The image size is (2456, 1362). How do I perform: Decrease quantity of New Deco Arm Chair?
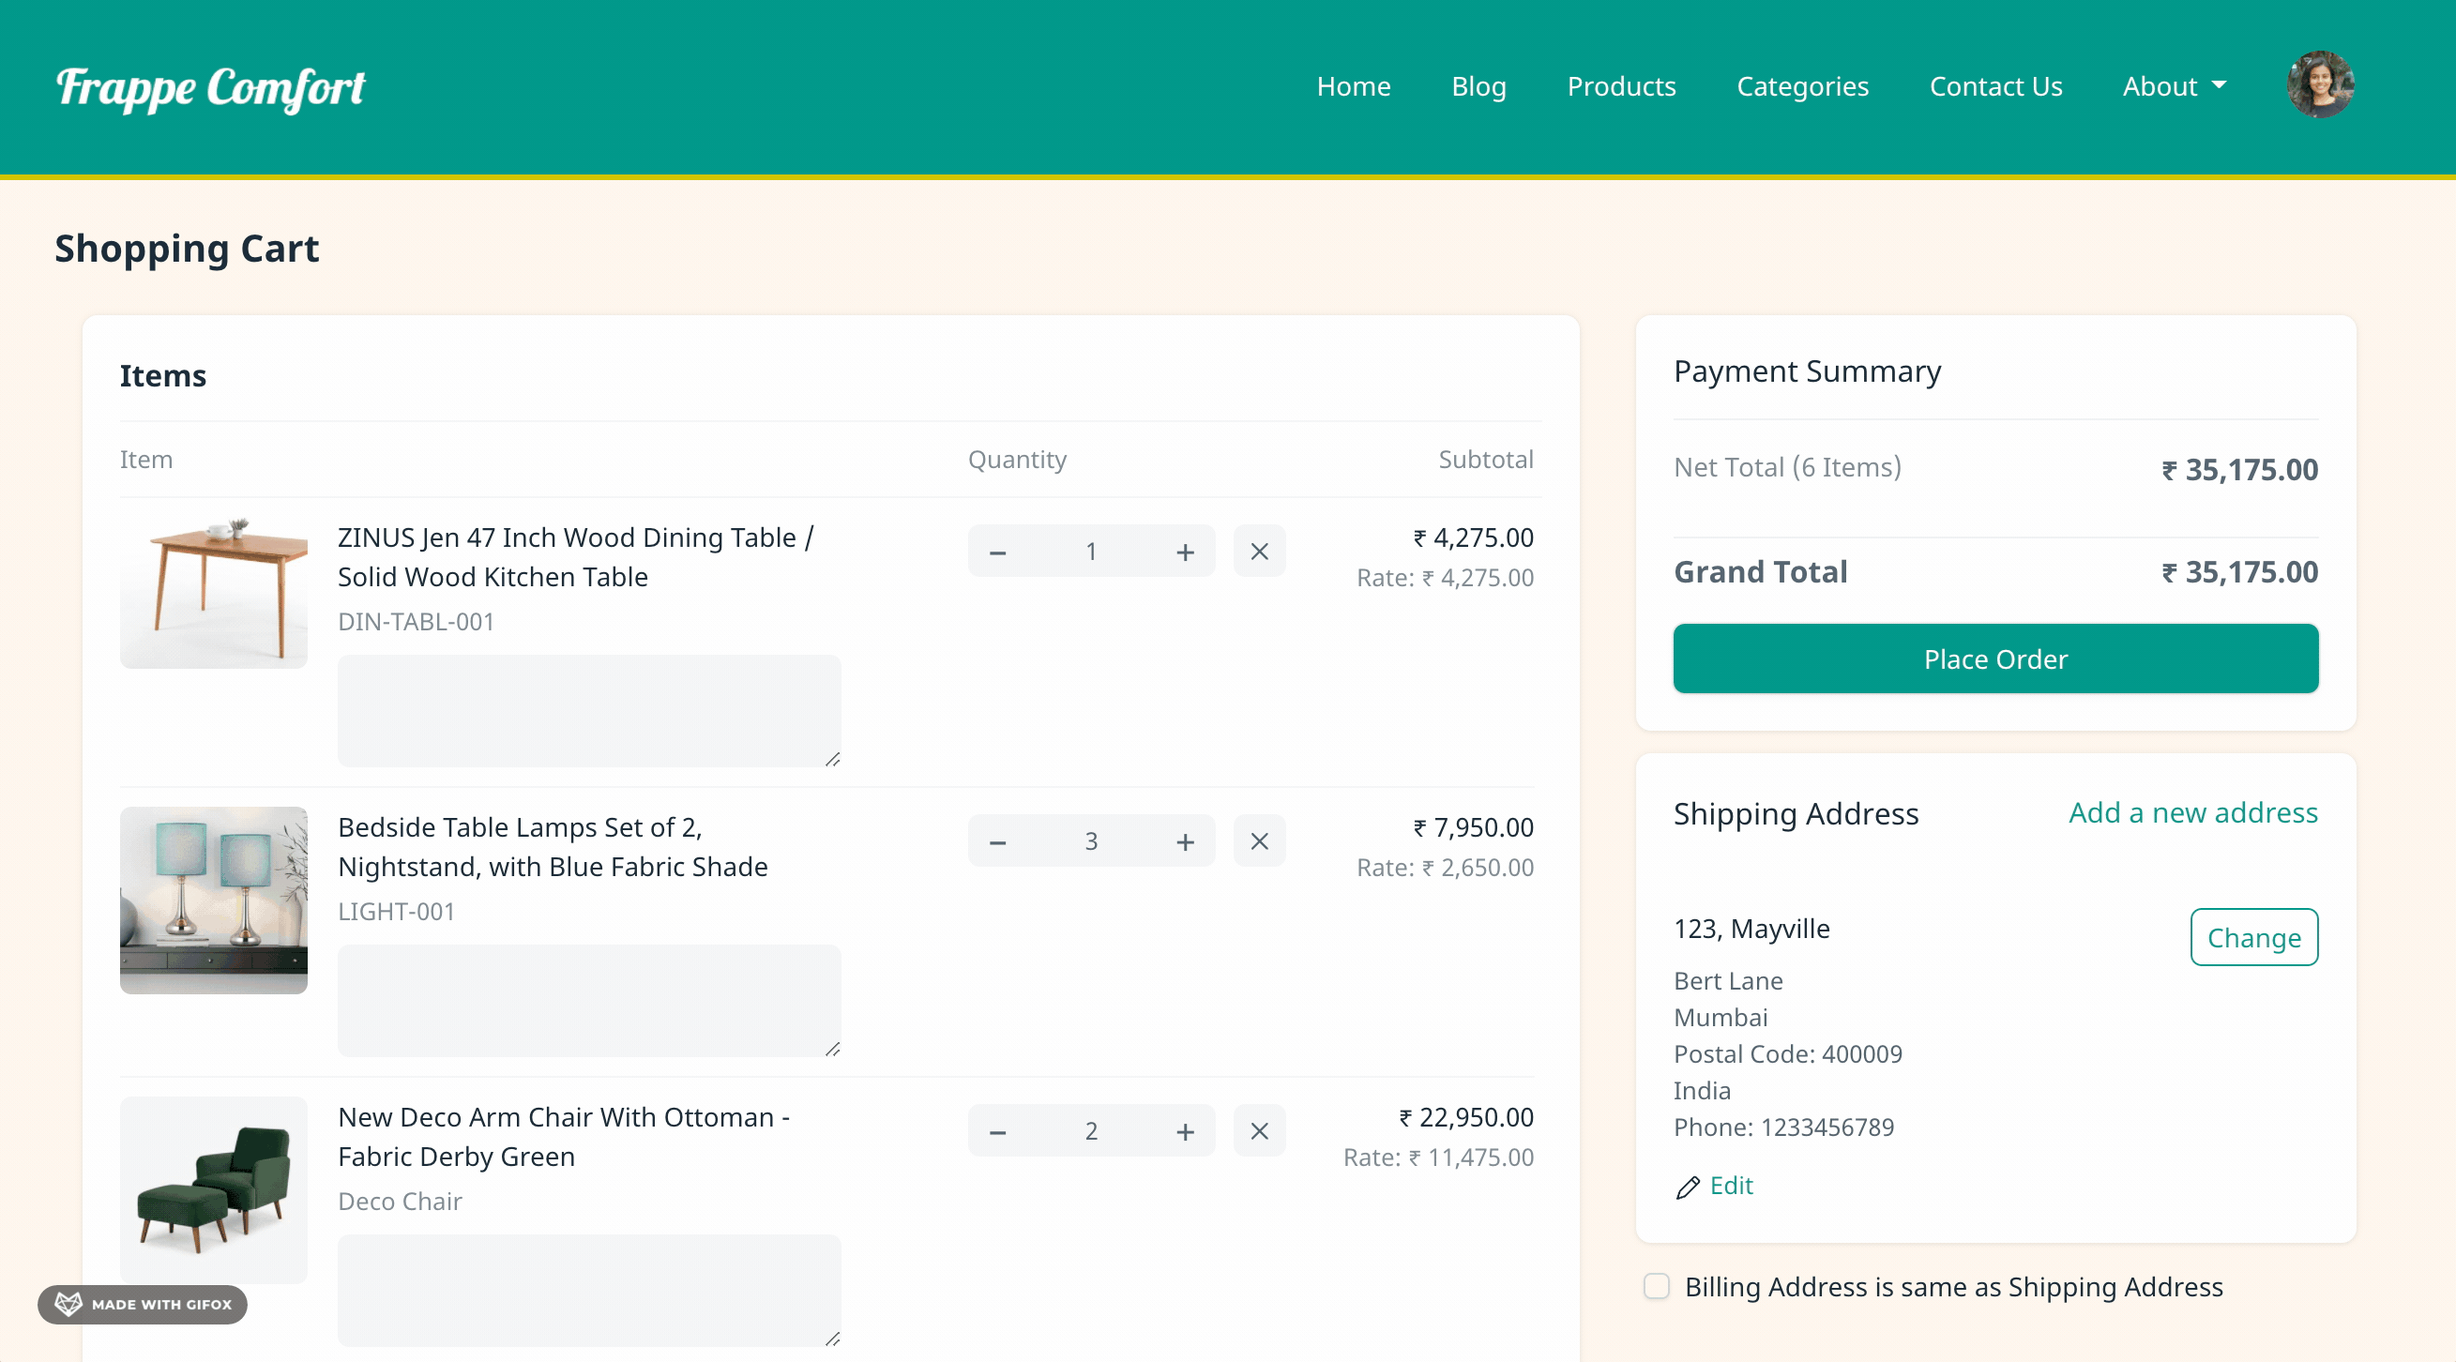[997, 1131]
